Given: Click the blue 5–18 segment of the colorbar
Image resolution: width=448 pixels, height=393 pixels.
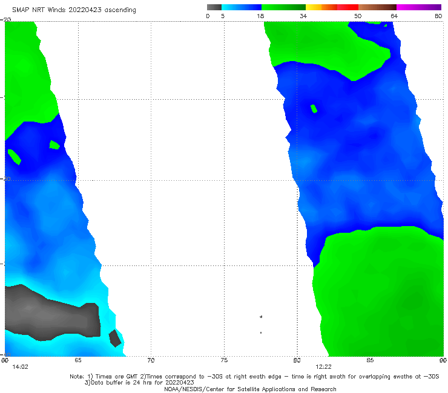Looking at the screenshot, I should coord(242,7).
